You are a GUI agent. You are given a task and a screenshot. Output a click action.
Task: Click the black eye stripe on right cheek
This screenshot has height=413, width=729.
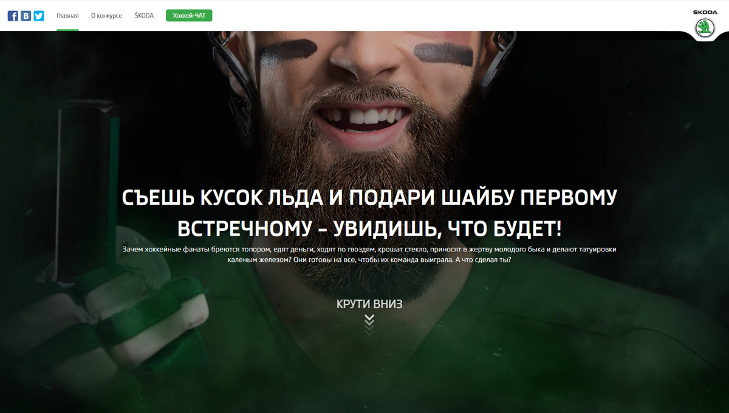[x=443, y=55]
